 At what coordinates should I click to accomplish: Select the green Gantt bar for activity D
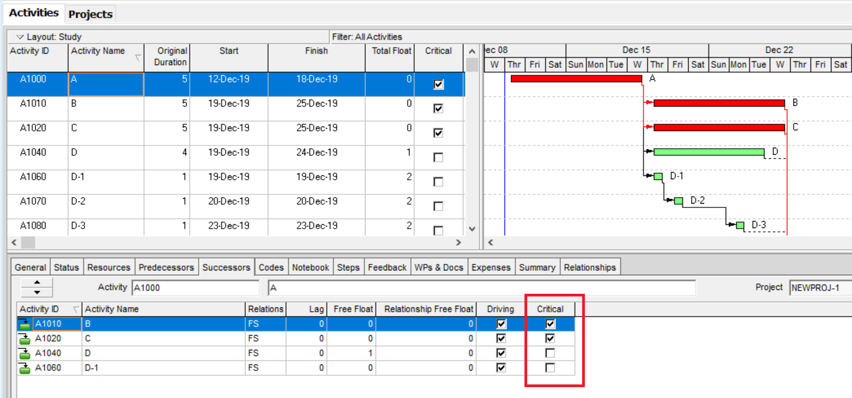pos(708,152)
